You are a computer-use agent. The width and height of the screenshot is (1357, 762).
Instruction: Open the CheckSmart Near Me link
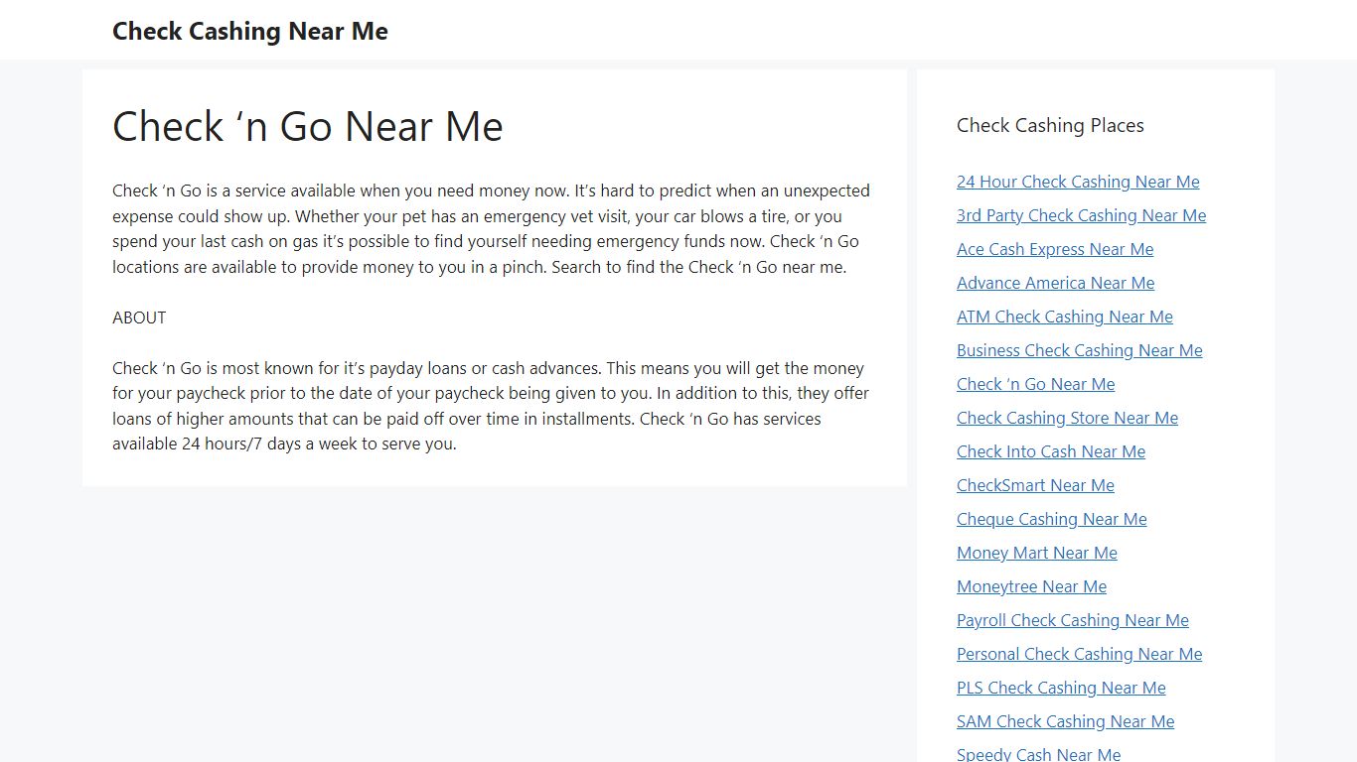pos(1035,485)
